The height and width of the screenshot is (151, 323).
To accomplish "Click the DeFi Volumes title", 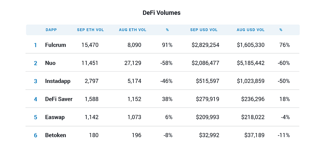I will 161,13.
